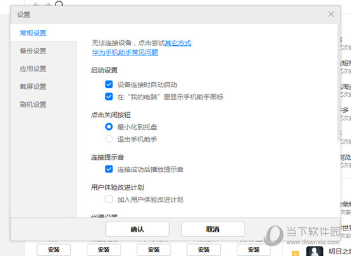Screen dimensions: 351x256
Task: Open 应用设置 section
Action: 33,69
